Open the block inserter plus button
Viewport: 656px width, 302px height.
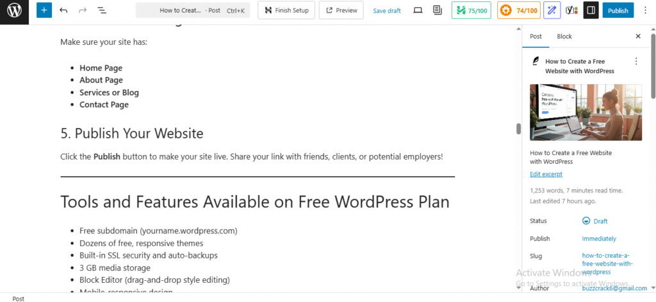pos(44,10)
